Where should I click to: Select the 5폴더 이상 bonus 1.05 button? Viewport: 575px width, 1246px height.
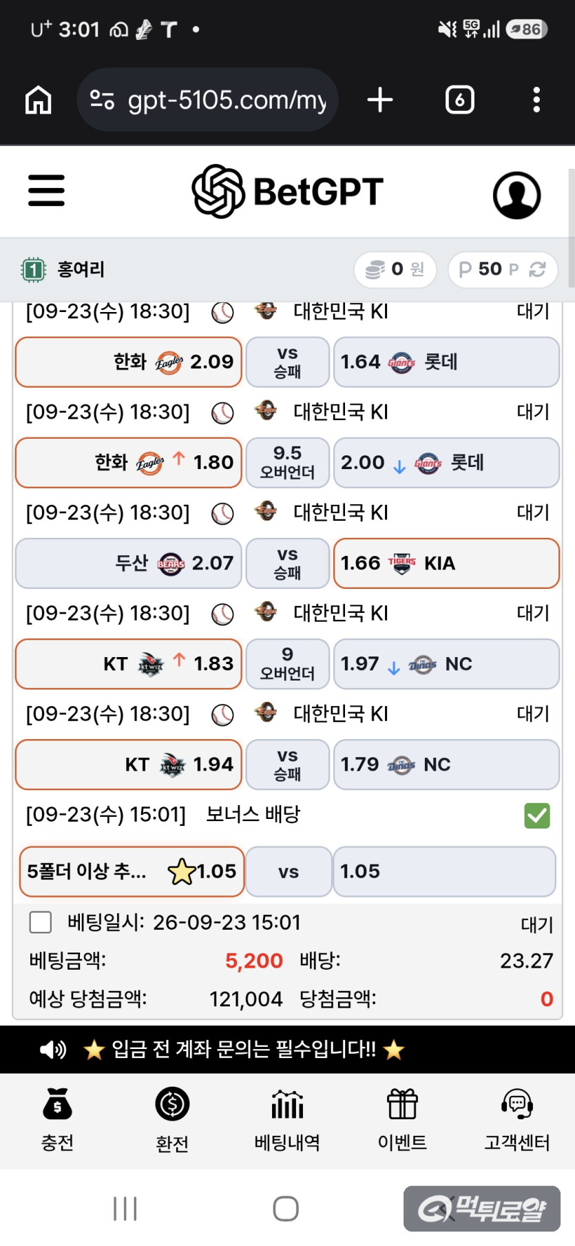(x=132, y=871)
